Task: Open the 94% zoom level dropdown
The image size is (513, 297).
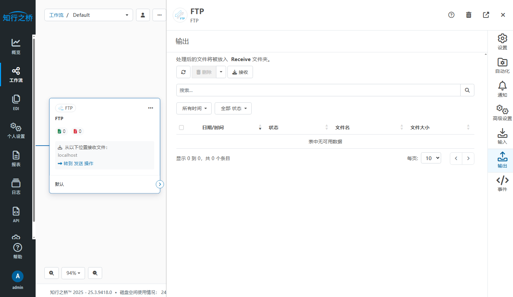Action: pyautogui.click(x=73, y=273)
